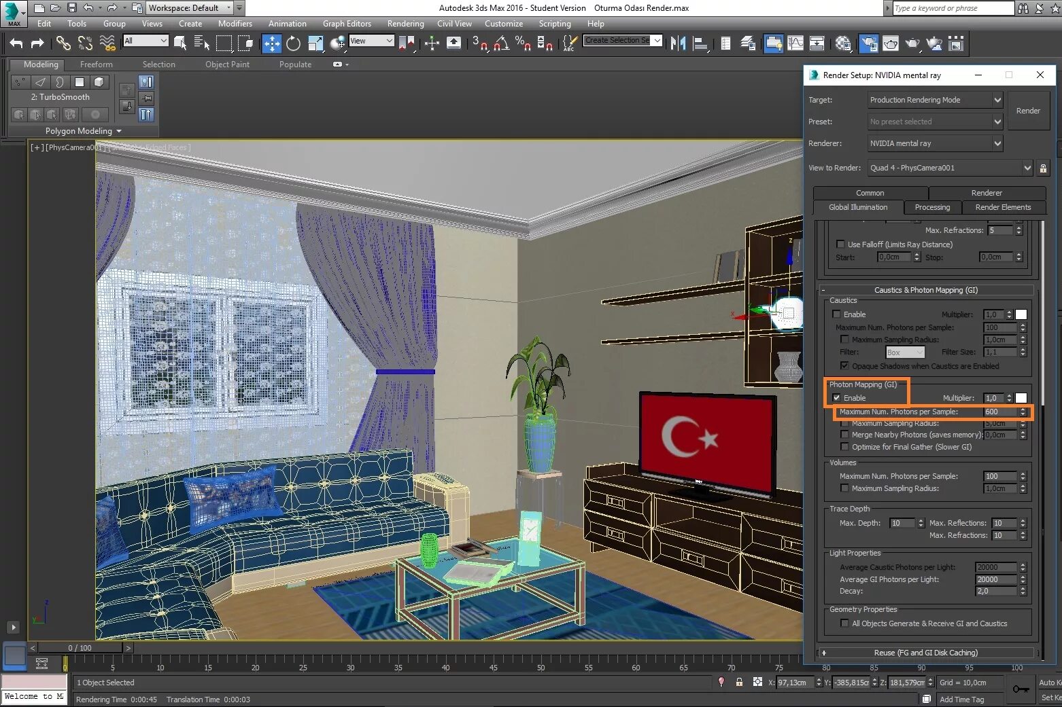Choose Rectangular Selection Region tool
1062x707 pixels.
tap(224, 43)
